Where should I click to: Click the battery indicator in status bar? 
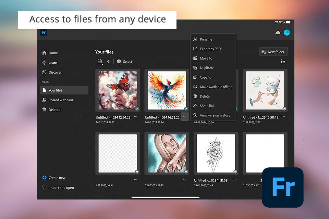tap(288, 22)
